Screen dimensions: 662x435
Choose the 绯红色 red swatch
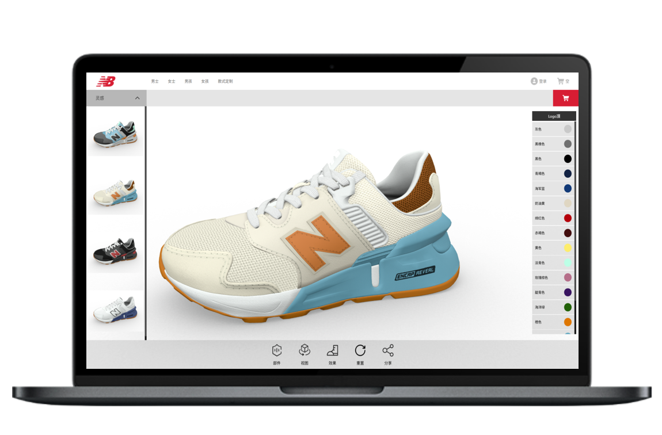click(568, 218)
